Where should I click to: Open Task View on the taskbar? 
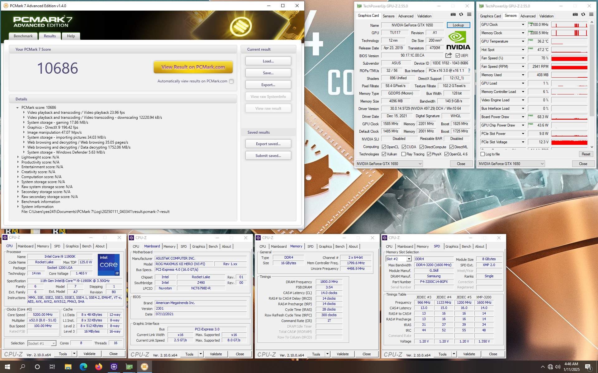tap(52, 367)
